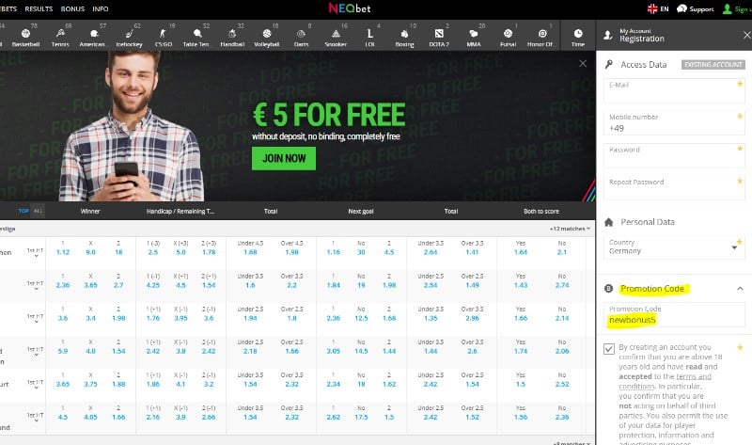Select the Handicap / Remaining T... header
The image size is (752, 445).
tap(180, 212)
